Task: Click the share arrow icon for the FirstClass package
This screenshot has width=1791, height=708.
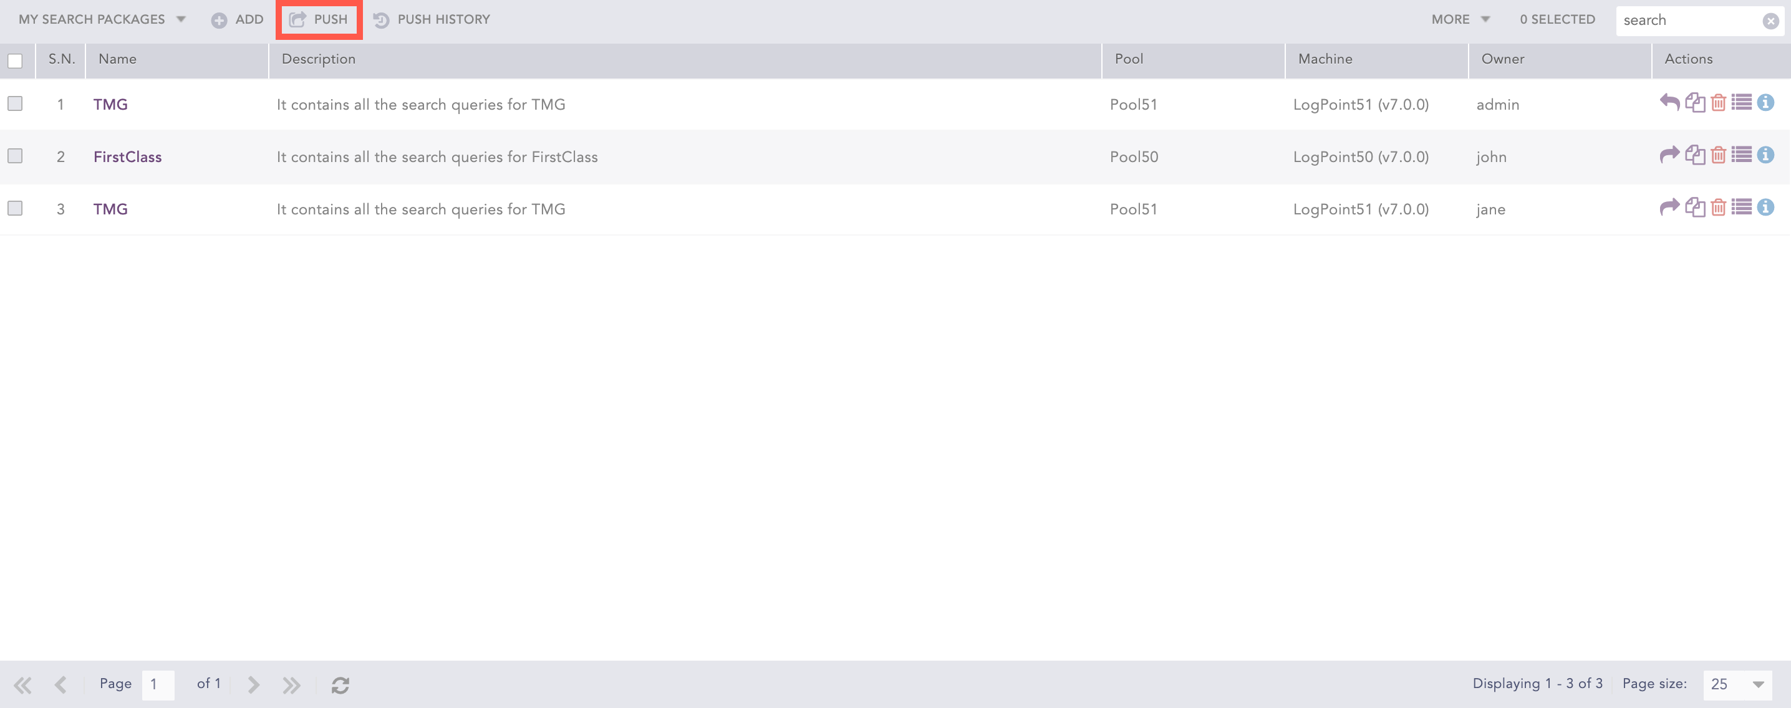Action: click(x=1669, y=155)
